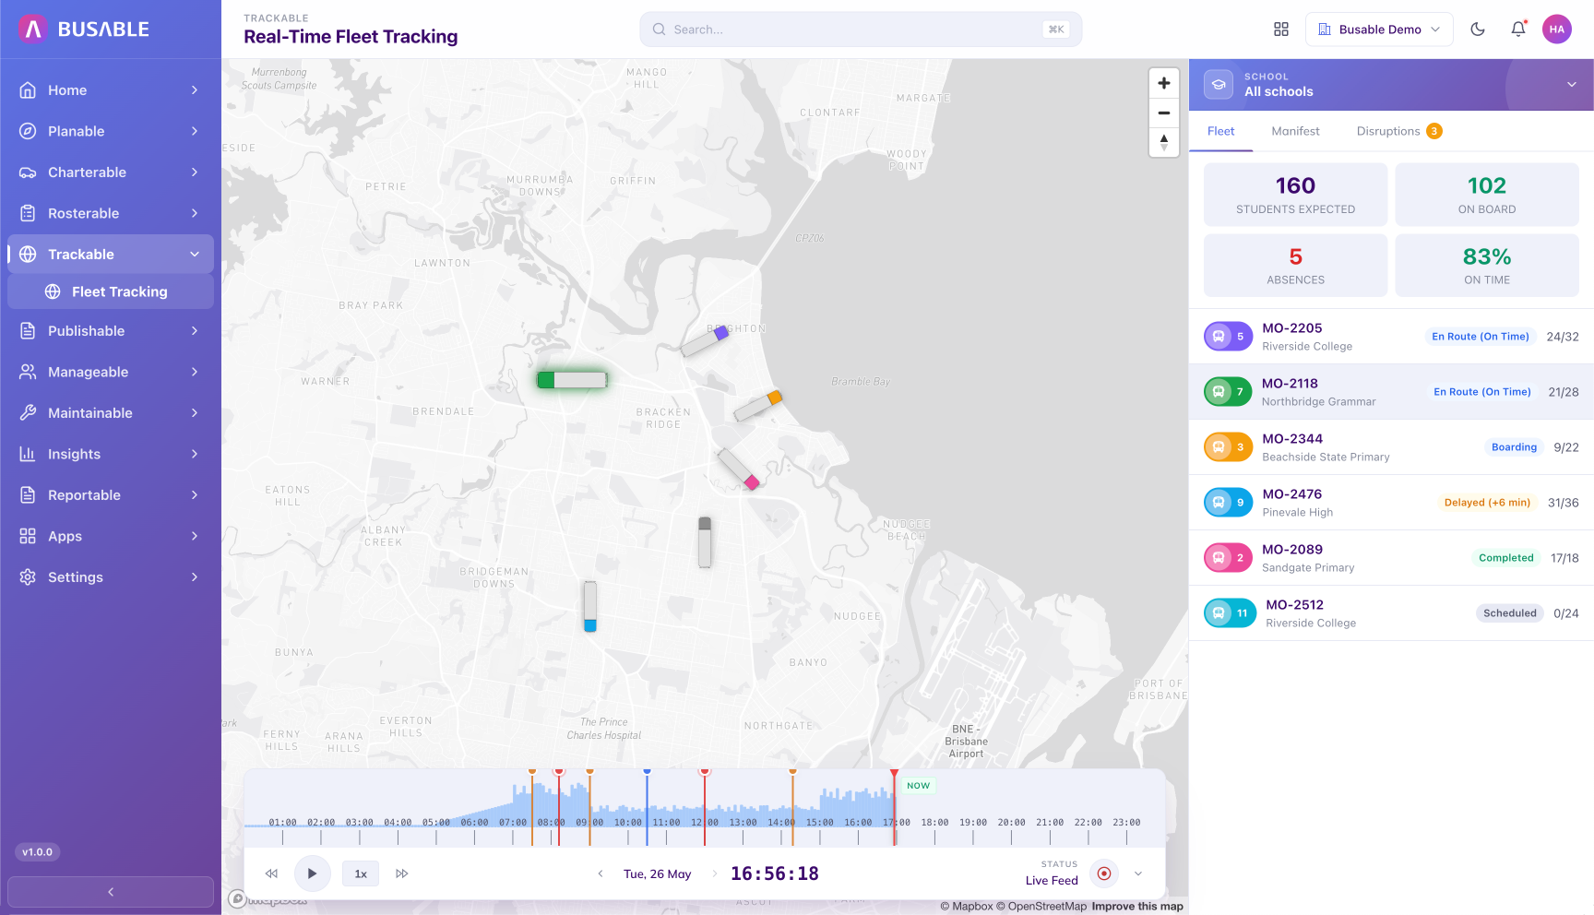
Task: Click the school graduation cap icon
Action: pos(1219,84)
